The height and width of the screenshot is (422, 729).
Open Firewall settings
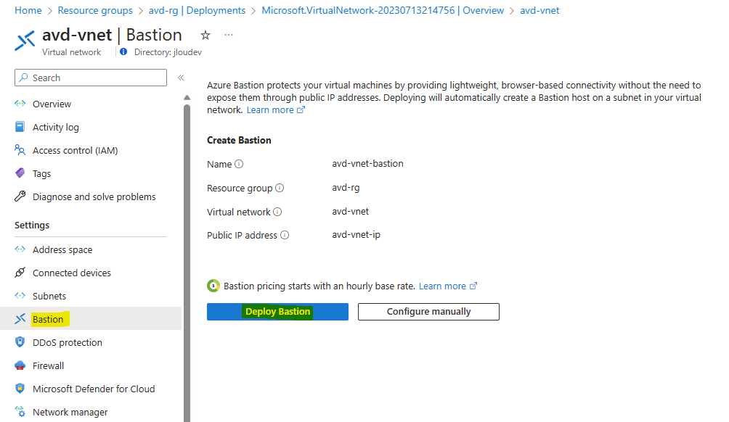49,366
